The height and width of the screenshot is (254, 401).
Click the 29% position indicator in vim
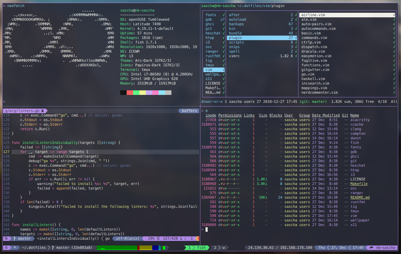point(152,238)
